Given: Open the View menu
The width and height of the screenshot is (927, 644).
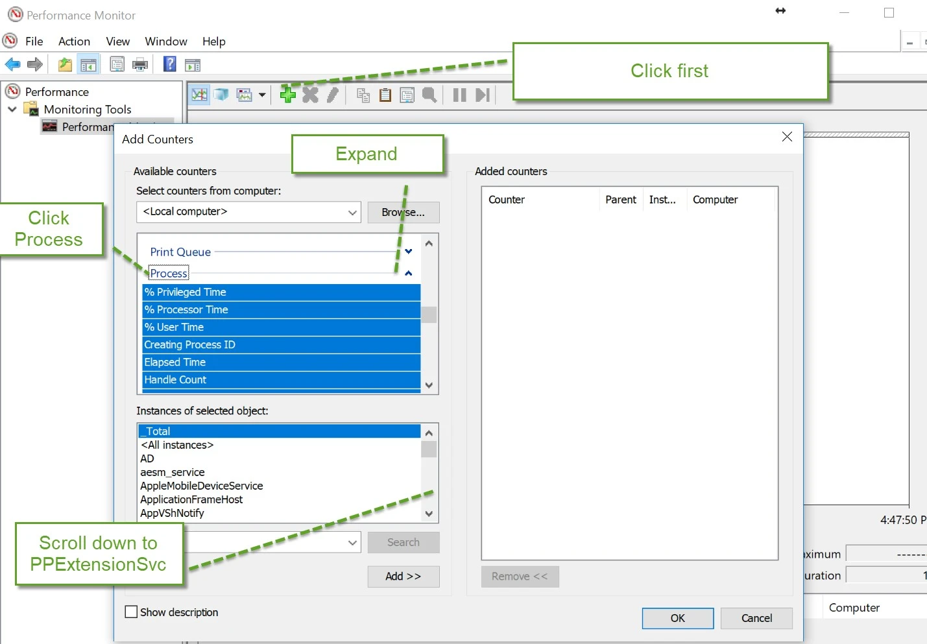Looking at the screenshot, I should click(x=117, y=42).
